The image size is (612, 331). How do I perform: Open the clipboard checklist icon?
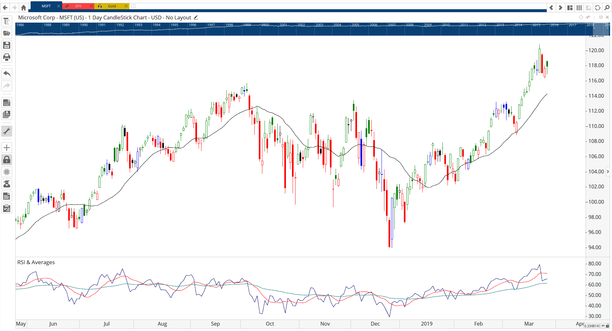coord(7,208)
